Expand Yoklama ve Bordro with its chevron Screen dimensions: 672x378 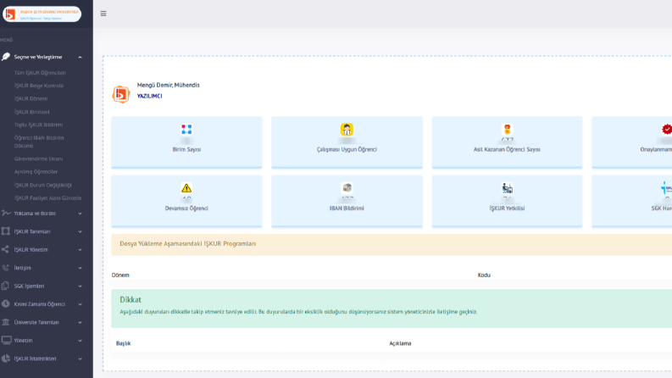tap(81, 214)
